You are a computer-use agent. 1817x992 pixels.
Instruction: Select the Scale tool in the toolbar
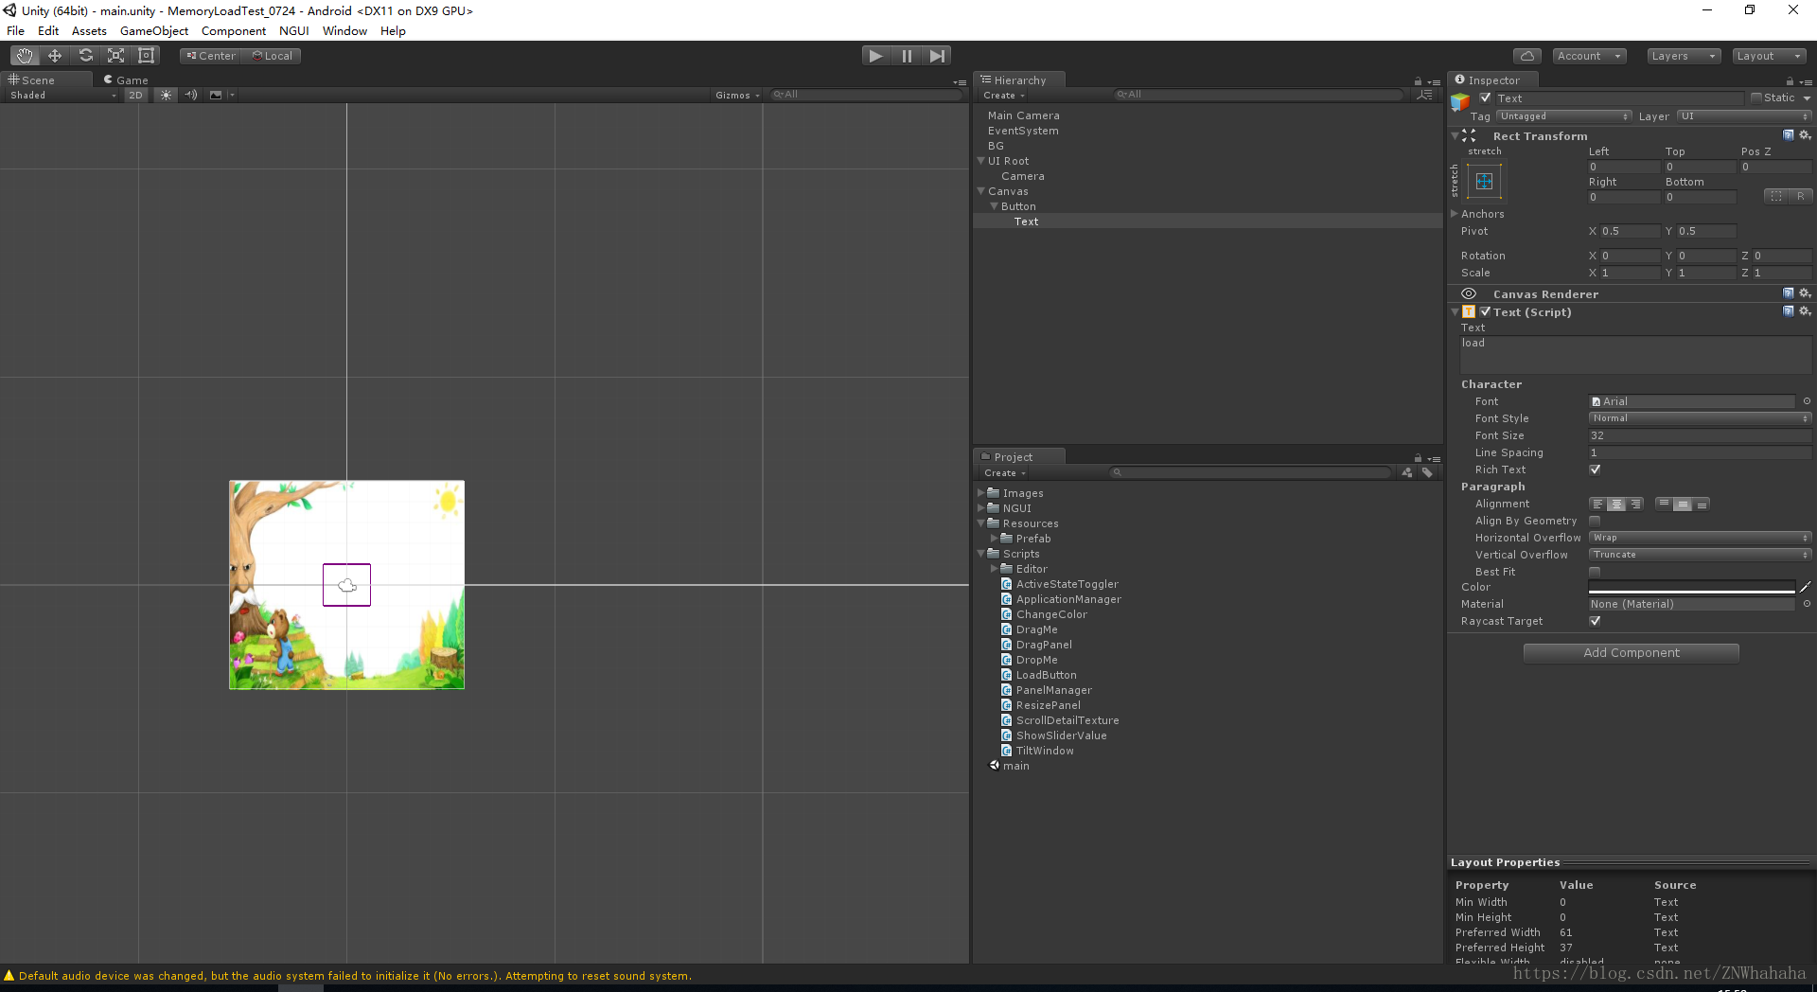pos(115,56)
